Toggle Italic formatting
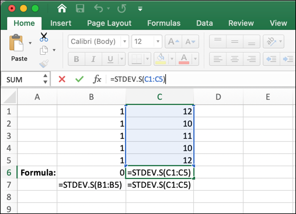The image size is (296, 214). coord(93,59)
